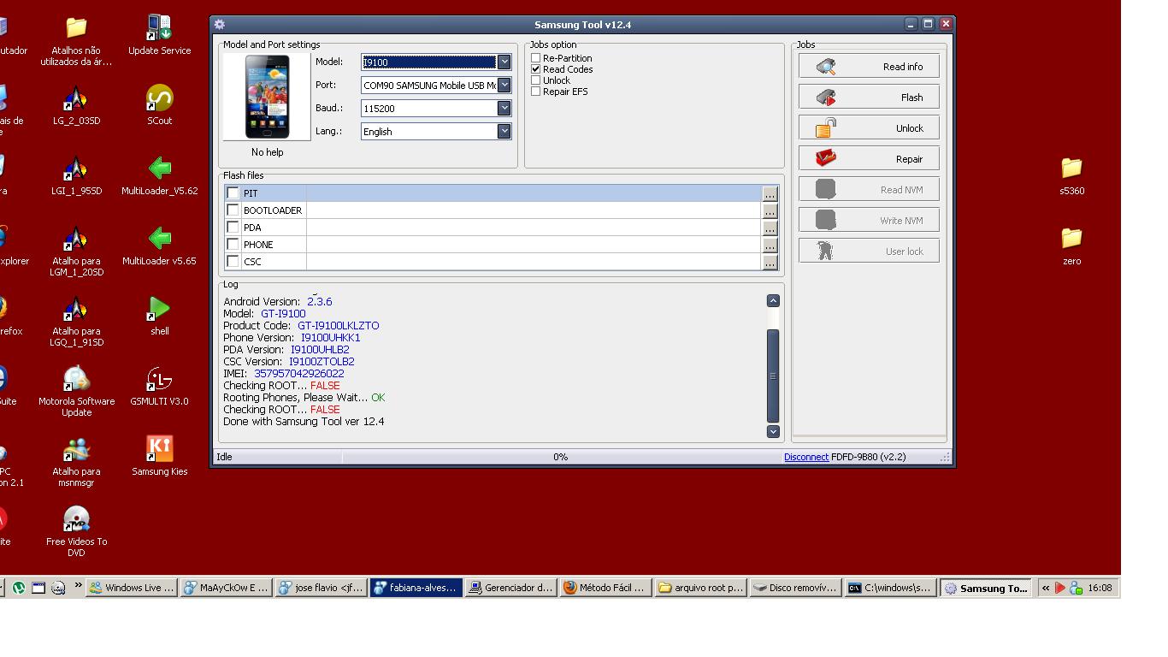Select the Free Videos To DVD icon

point(76,531)
